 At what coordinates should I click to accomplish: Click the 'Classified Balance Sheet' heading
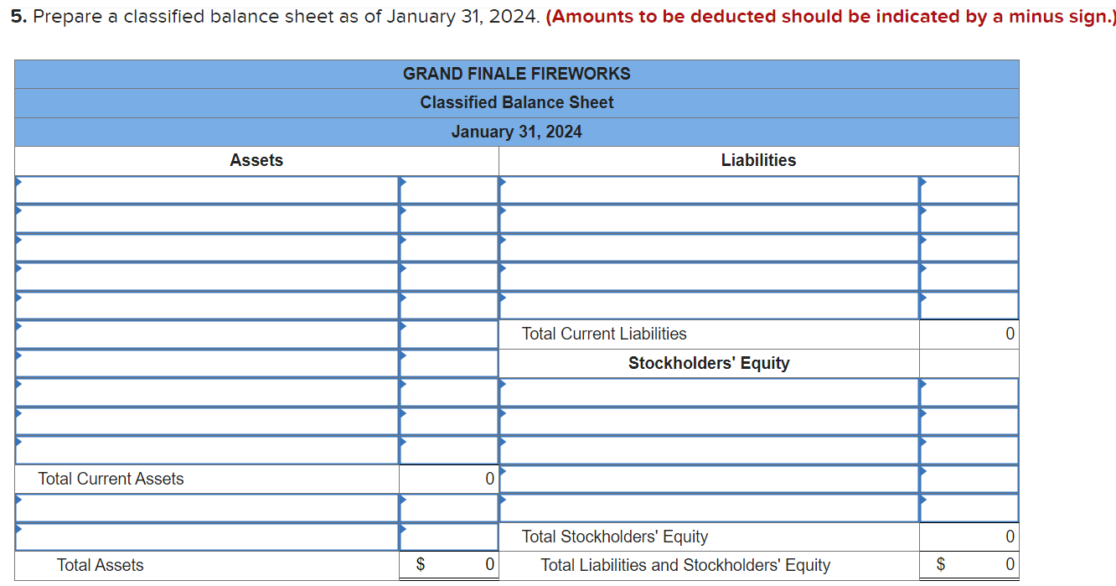click(x=516, y=102)
